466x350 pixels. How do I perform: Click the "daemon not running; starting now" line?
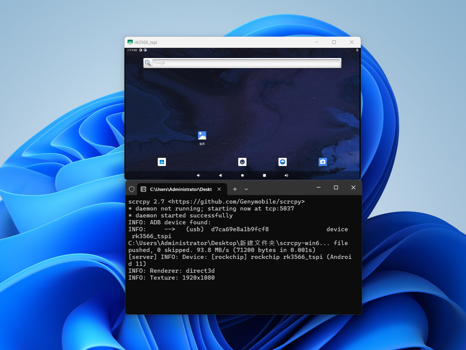point(211,208)
